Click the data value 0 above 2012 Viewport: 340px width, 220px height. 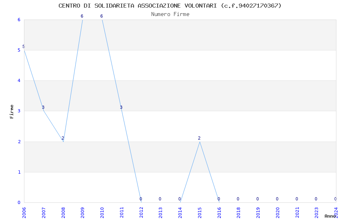141,199
